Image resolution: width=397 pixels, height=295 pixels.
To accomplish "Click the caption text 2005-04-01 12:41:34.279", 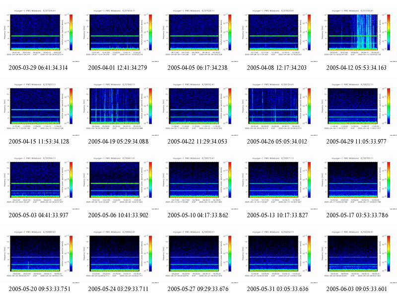I will pos(118,68).
